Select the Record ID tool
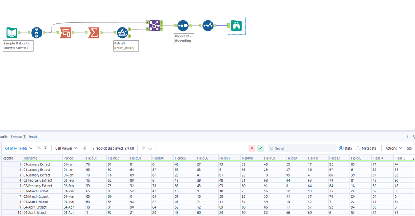Image resolution: width=415 pixels, height=216 pixels. [37, 33]
